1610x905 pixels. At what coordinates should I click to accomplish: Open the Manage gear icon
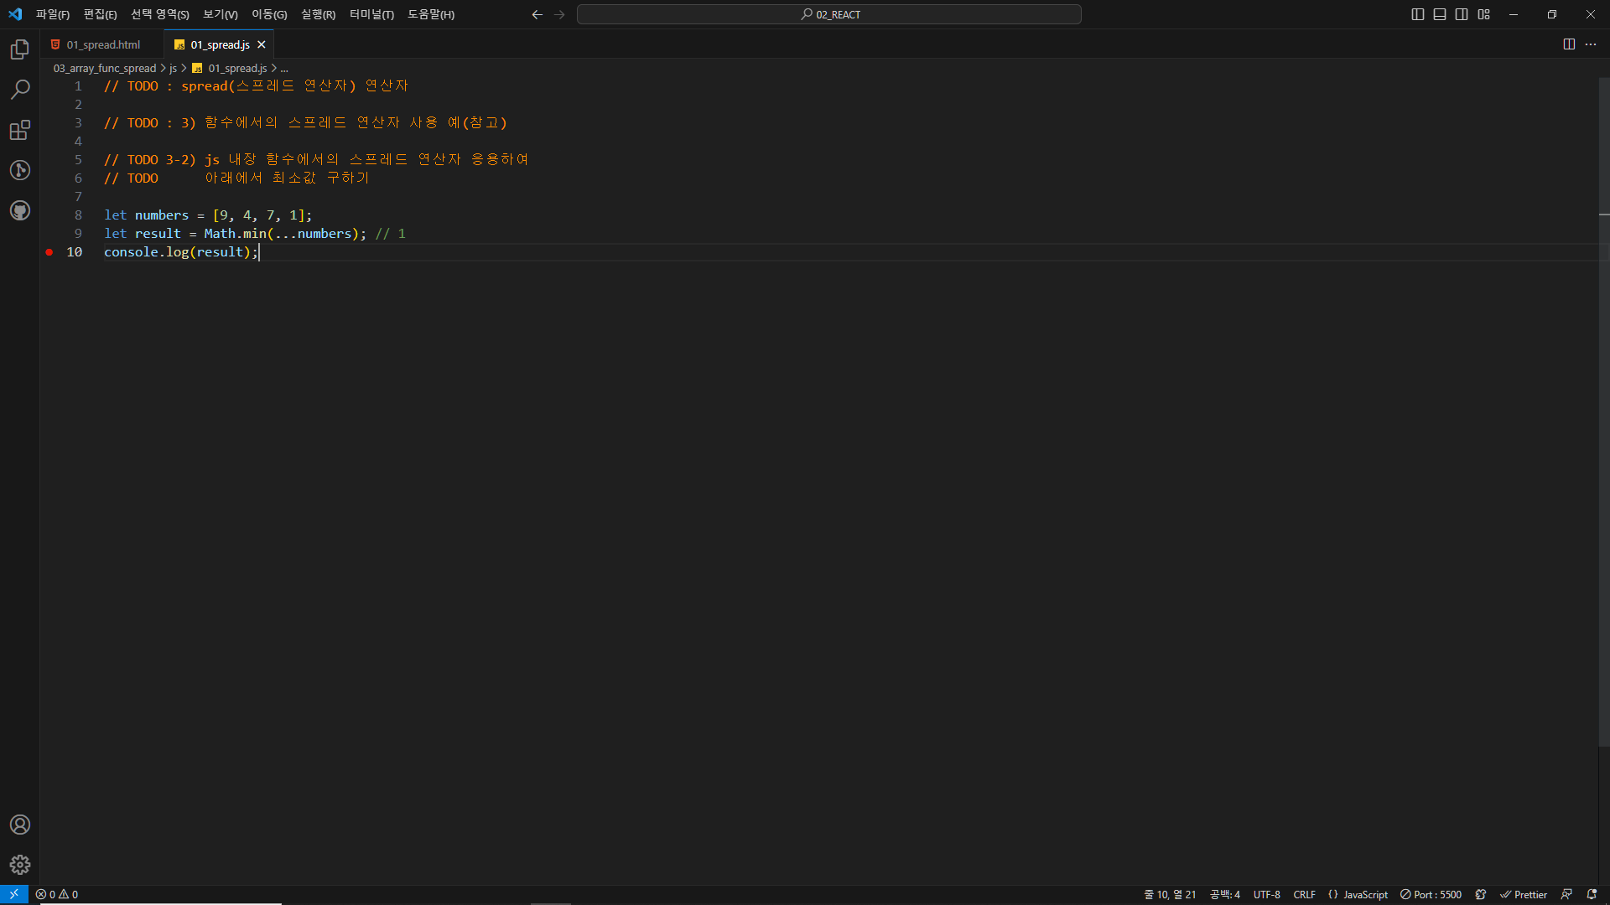point(20,865)
